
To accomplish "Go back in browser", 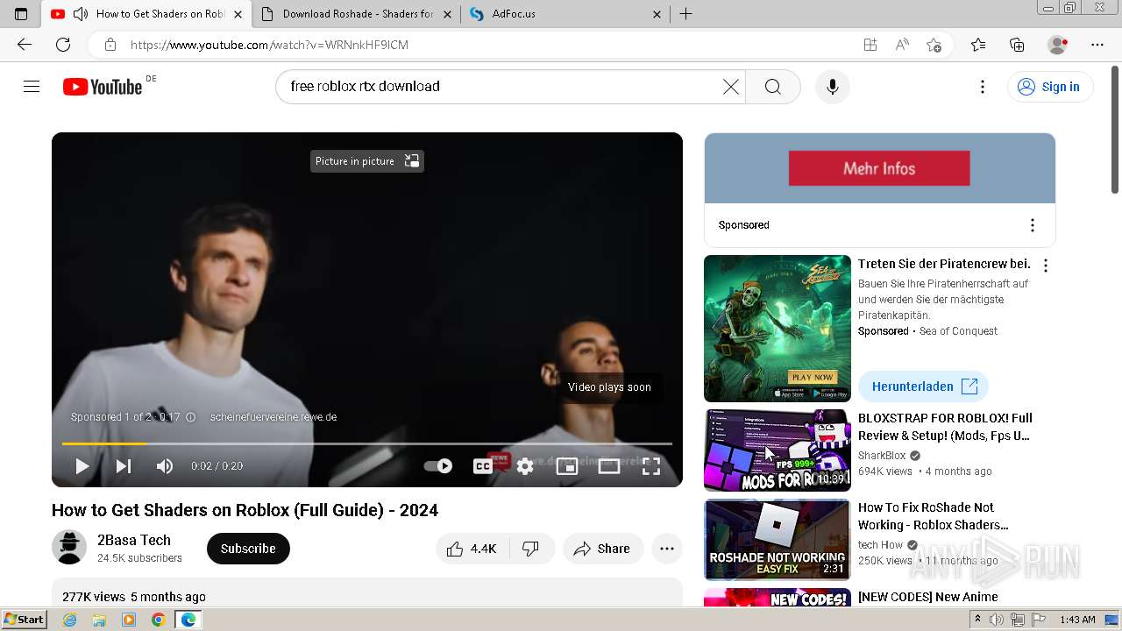I will point(25,45).
